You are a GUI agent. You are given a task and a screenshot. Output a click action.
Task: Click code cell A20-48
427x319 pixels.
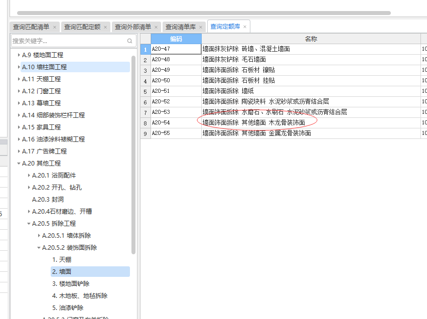pyautogui.click(x=176, y=59)
